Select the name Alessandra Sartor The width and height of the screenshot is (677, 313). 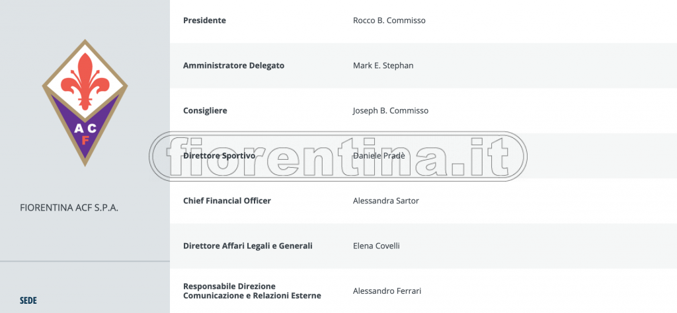click(x=386, y=201)
